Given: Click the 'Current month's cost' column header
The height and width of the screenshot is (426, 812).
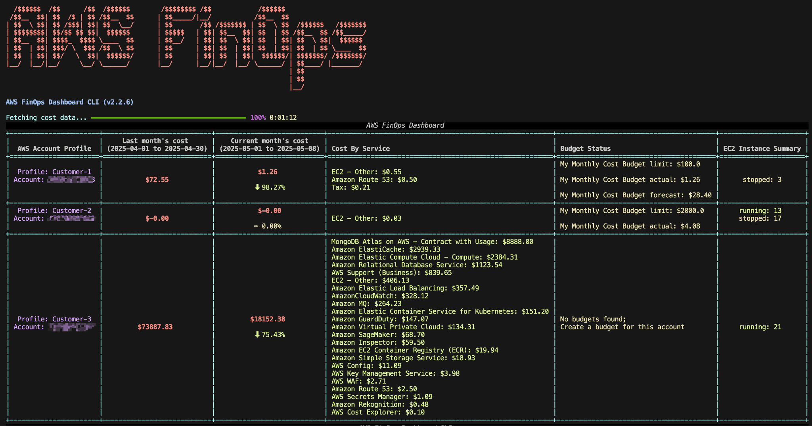Looking at the screenshot, I should pyautogui.click(x=270, y=145).
